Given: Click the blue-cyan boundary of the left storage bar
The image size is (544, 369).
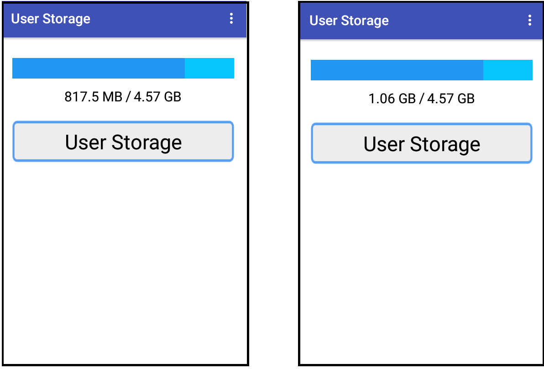Looking at the screenshot, I should (x=185, y=68).
